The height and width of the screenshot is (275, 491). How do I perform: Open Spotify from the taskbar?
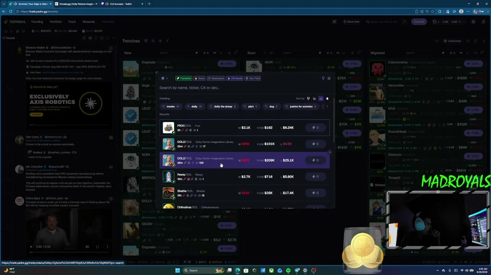288,270
